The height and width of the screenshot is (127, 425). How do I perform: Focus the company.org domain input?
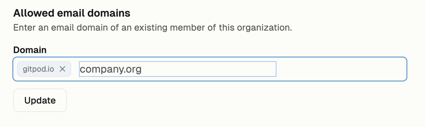(x=178, y=69)
